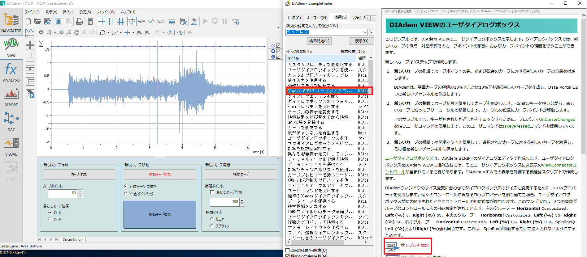Click the search options arrow button
587x257 pixels.
tap(371, 32)
